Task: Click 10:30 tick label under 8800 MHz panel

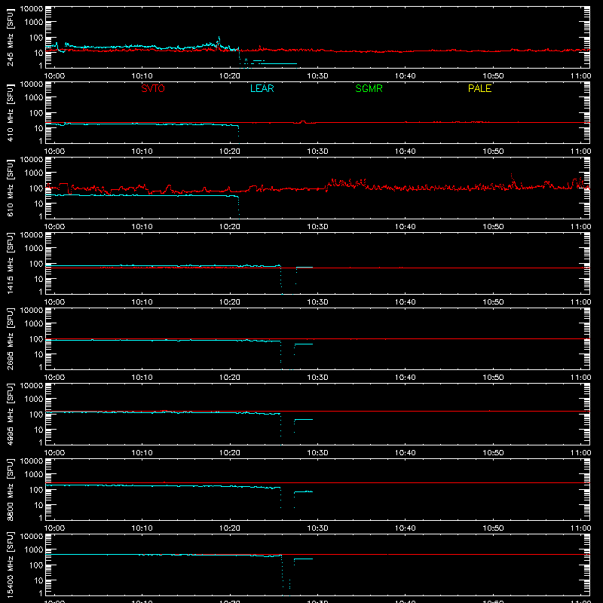Action: click(x=317, y=528)
